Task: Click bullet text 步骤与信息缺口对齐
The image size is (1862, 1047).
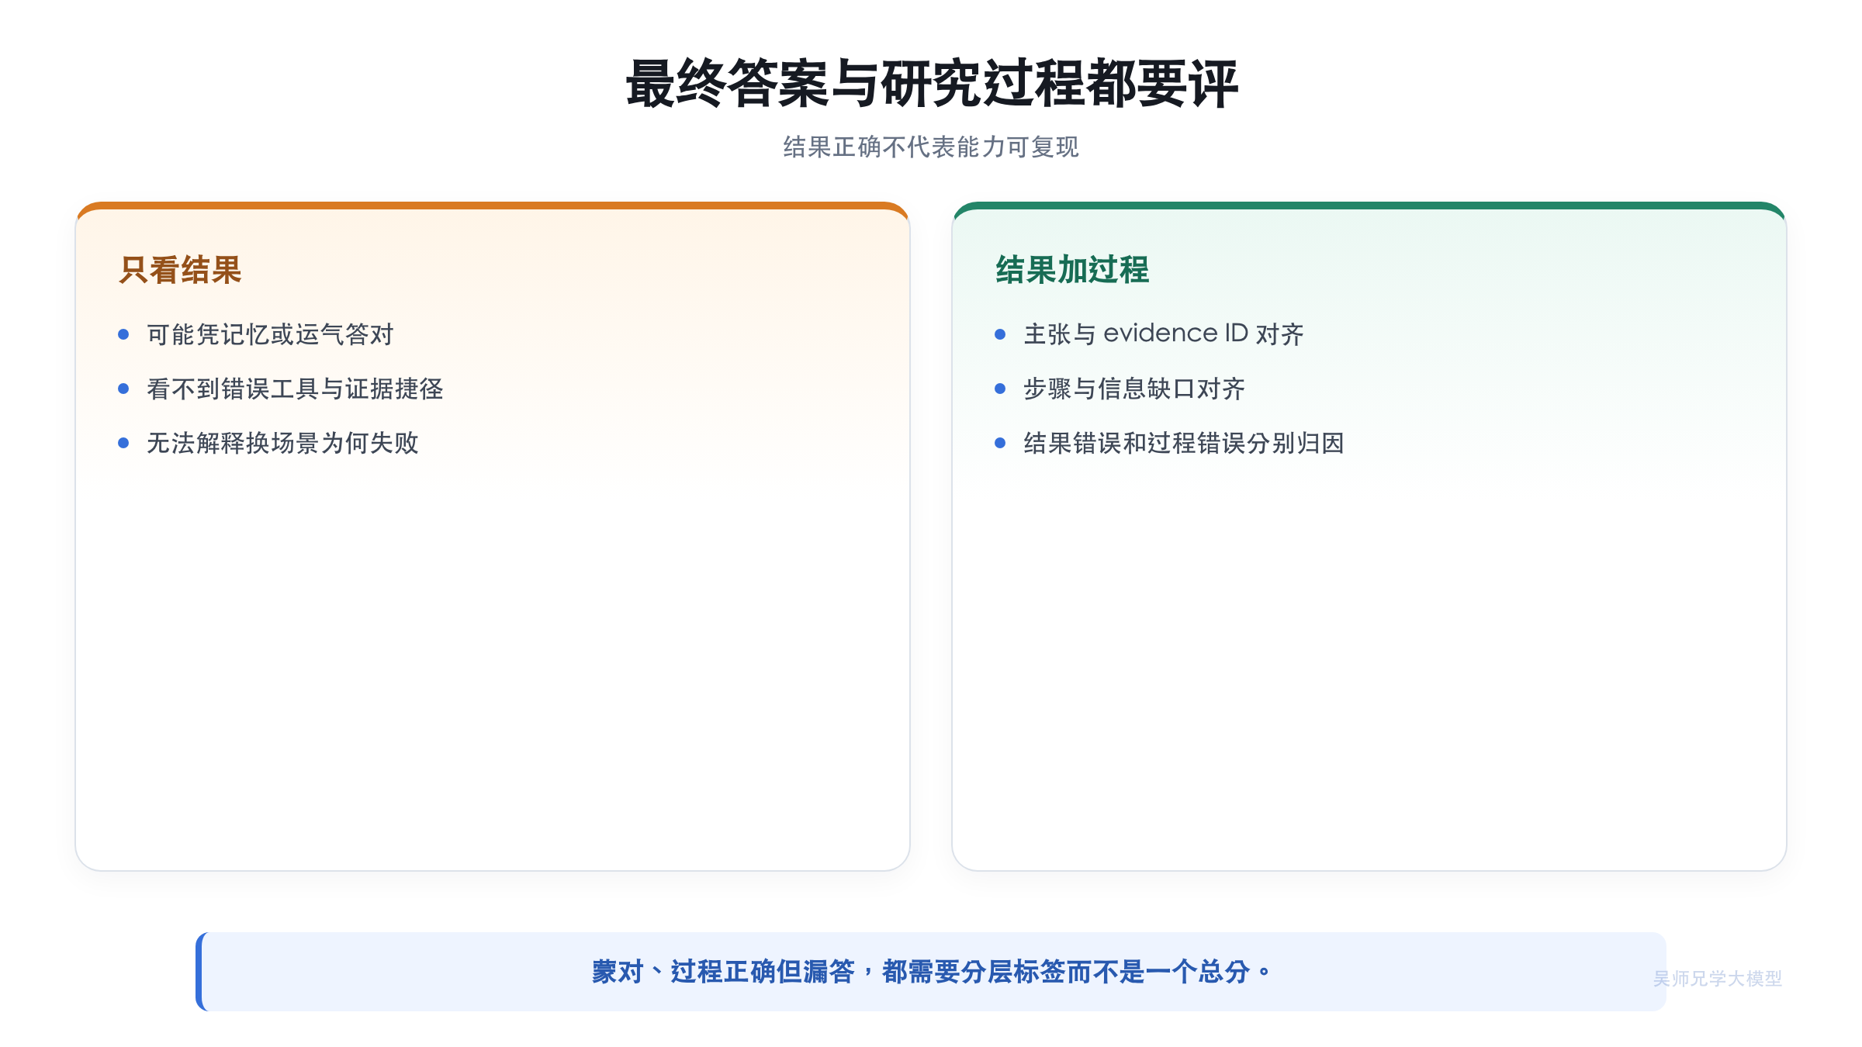Action: point(1134,389)
